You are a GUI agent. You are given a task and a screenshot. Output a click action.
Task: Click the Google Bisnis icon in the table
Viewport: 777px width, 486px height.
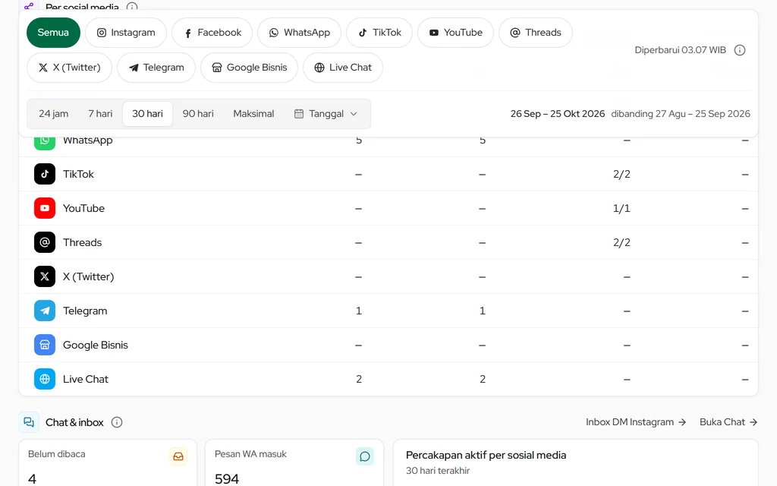(x=45, y=346)
